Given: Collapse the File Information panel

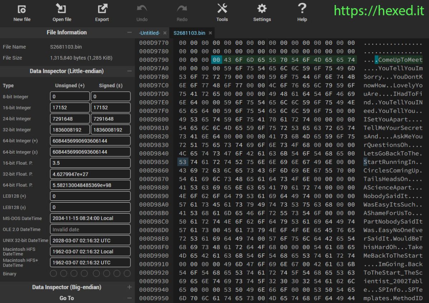Looking at the screenshot, I should tap(129, 33).
